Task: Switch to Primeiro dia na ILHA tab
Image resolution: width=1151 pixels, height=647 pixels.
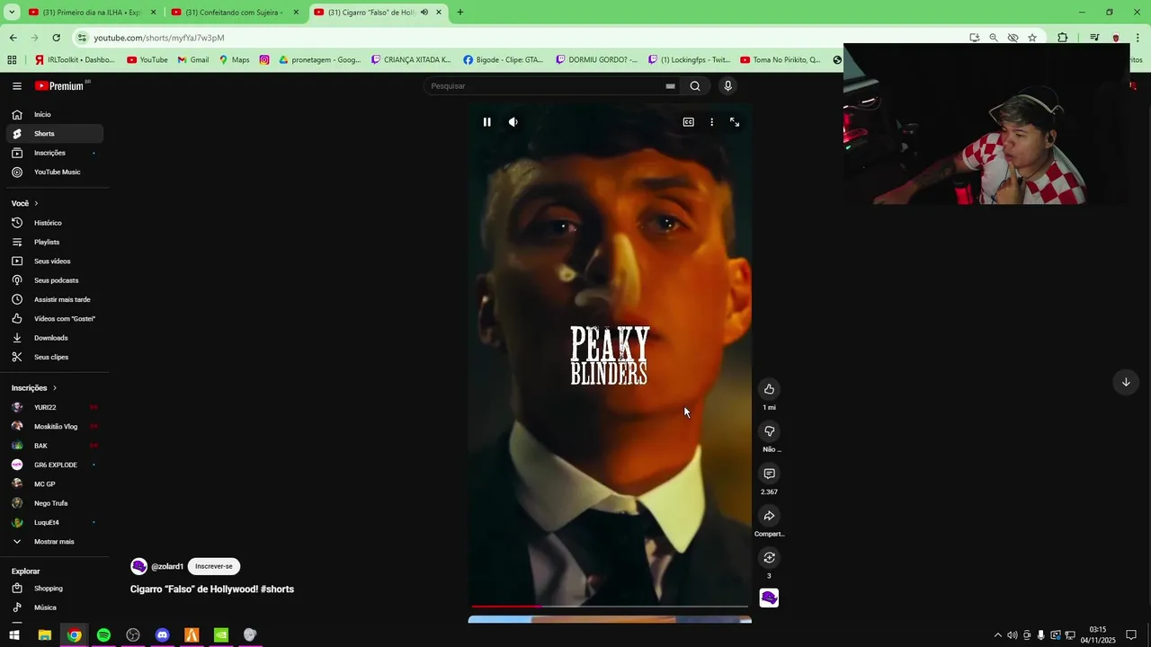Action: [x=92, y=13]
